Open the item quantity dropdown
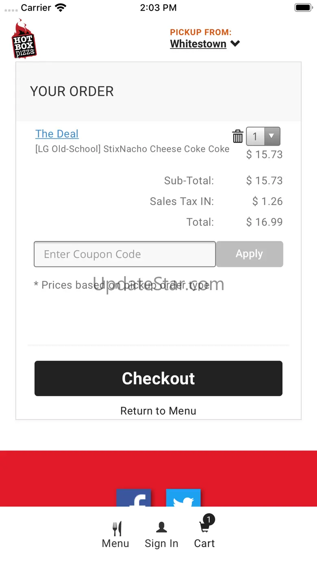This screenshot has width=317, height=565. coord(263,136)
